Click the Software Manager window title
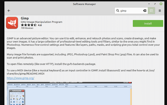 (x=84, y=4)
